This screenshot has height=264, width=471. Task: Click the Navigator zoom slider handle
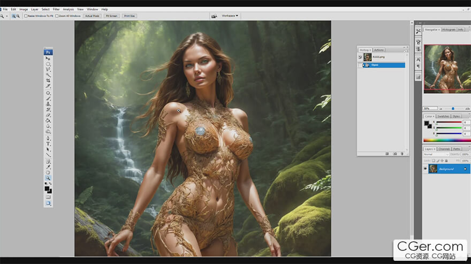click(453, 108)
